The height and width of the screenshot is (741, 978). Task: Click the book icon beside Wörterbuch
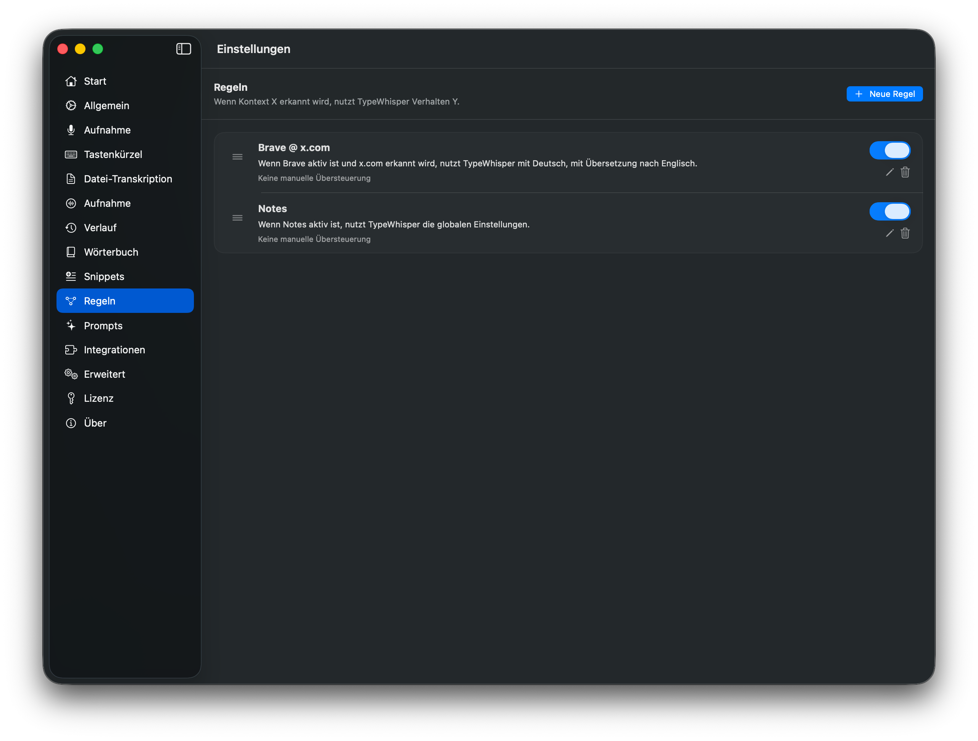tap(71, 252)
